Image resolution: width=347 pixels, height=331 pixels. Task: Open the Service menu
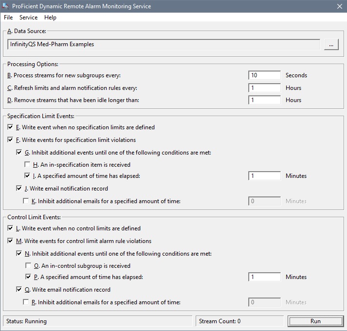(28, 17)
